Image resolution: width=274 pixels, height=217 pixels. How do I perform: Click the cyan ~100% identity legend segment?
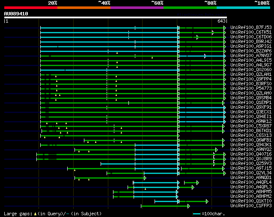coord(243,8)
